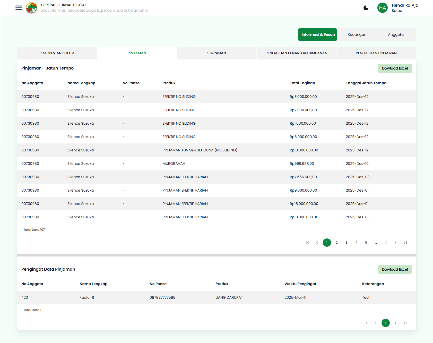The height and width of the screenshot is (343, 433).
Task: Download Excel of Pinjaman Jatuh Tempo
Action: point(395,68)
